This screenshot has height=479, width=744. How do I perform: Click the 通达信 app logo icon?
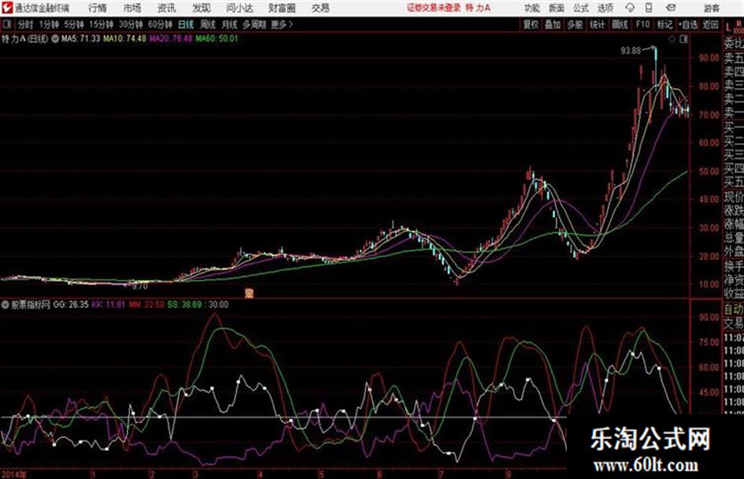tap(6, 8)
